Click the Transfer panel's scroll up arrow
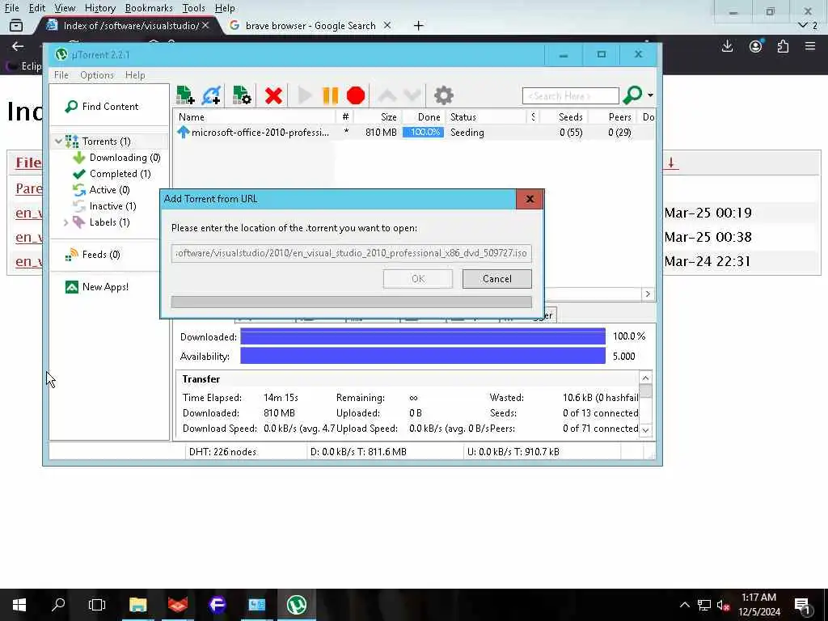Image resolution: width=828 pixels, height=621 pixels. pos(645,378)
